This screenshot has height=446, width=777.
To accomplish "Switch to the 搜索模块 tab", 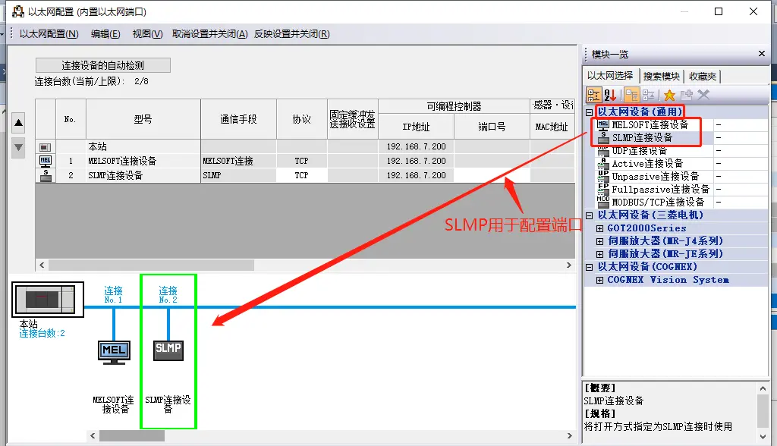I will (x=661, y=77).
